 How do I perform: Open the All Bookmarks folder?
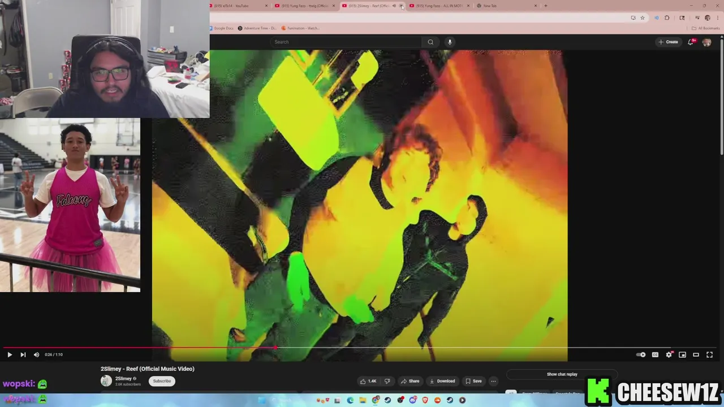[x=705, y=28]
